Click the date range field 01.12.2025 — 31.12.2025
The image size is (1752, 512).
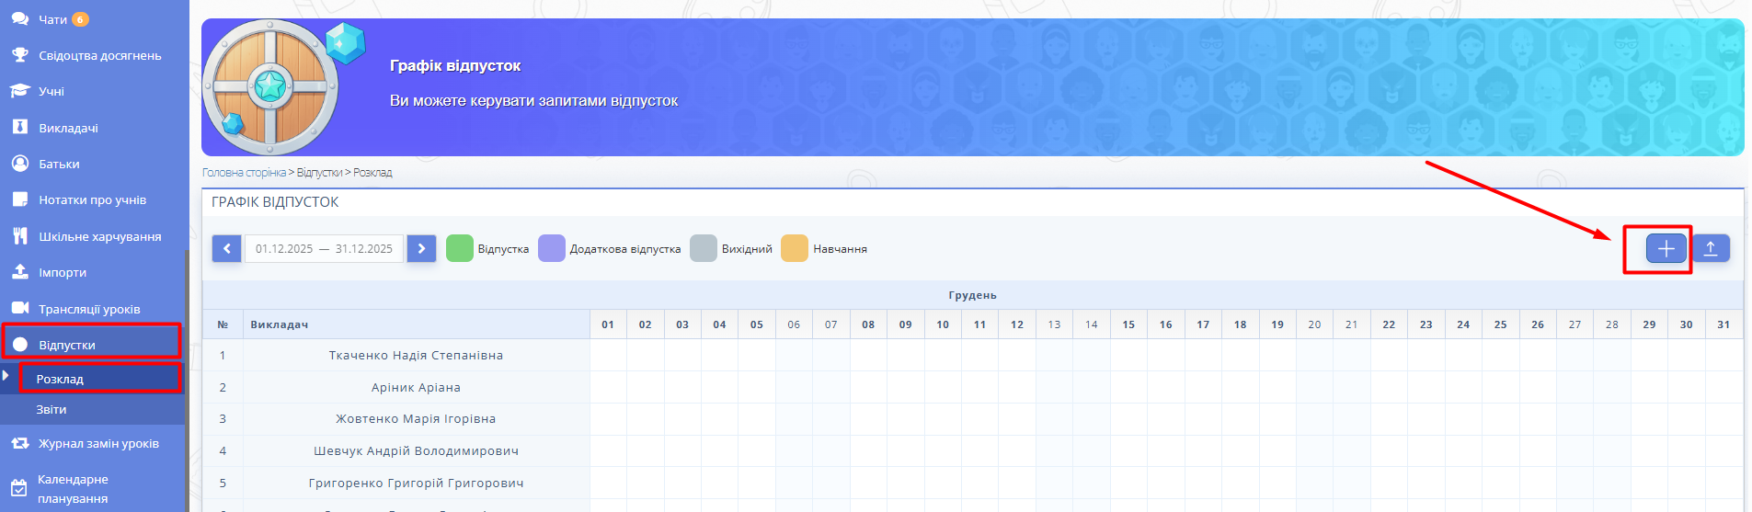click(x=324, y=249)
